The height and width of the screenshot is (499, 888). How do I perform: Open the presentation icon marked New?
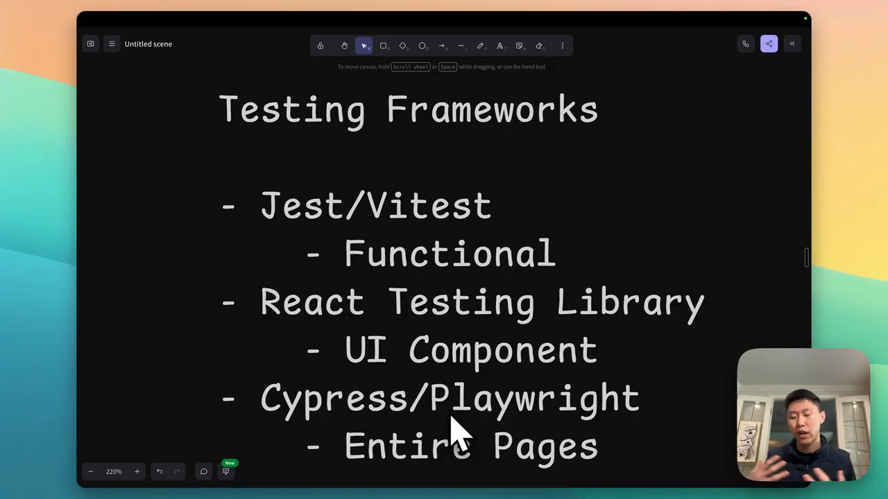(225, 471)
